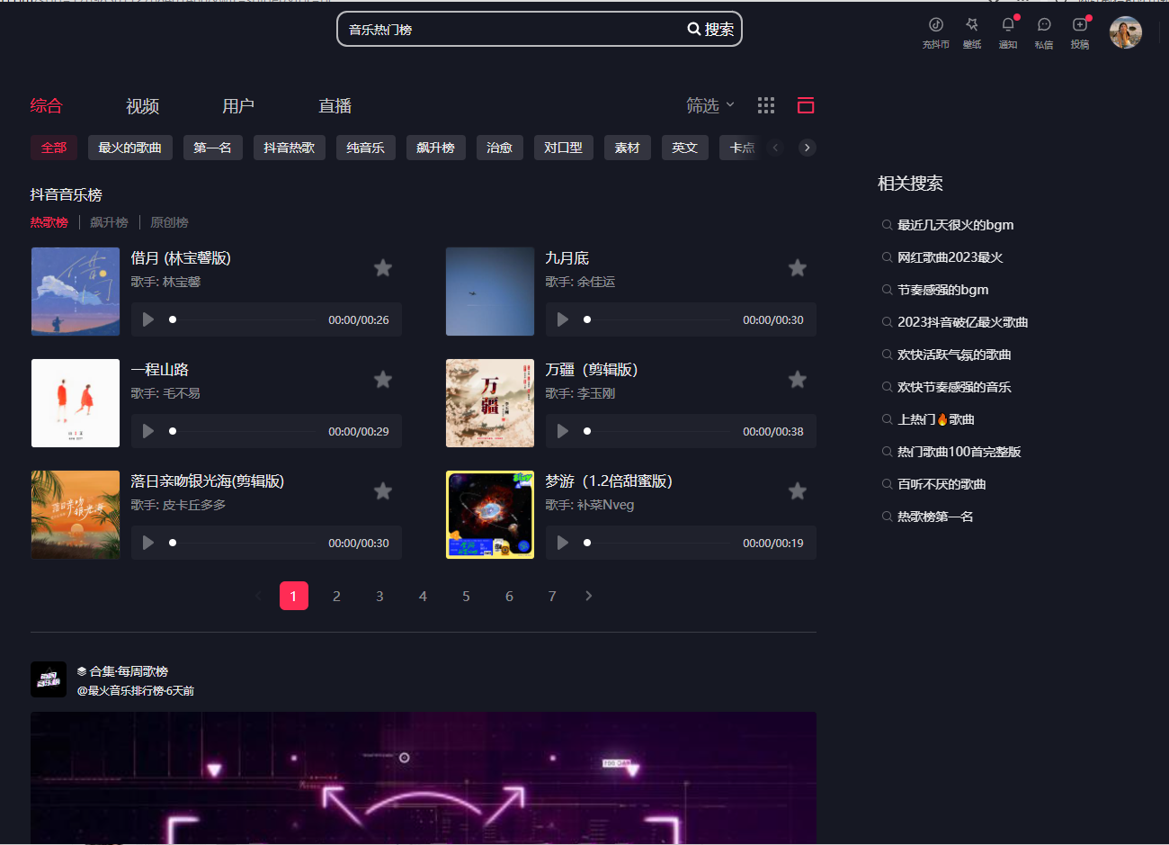Click the search button magnifier icon
The image size is (1169, 845).
(694, 29)
